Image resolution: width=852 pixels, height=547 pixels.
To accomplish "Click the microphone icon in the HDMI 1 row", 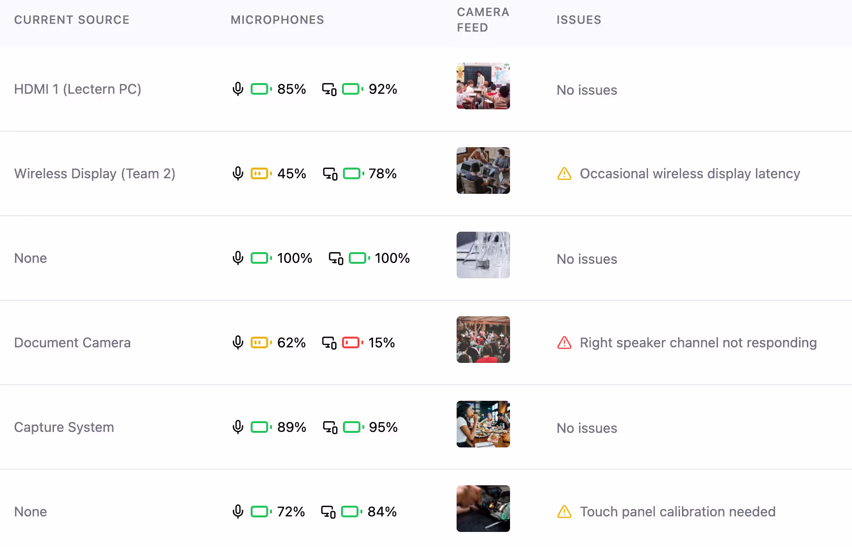I will pyautogui.click(x=238, y=89).
